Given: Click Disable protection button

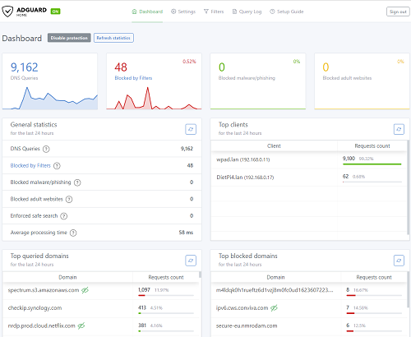Looking at the screenshot, I should coord(69,38).
